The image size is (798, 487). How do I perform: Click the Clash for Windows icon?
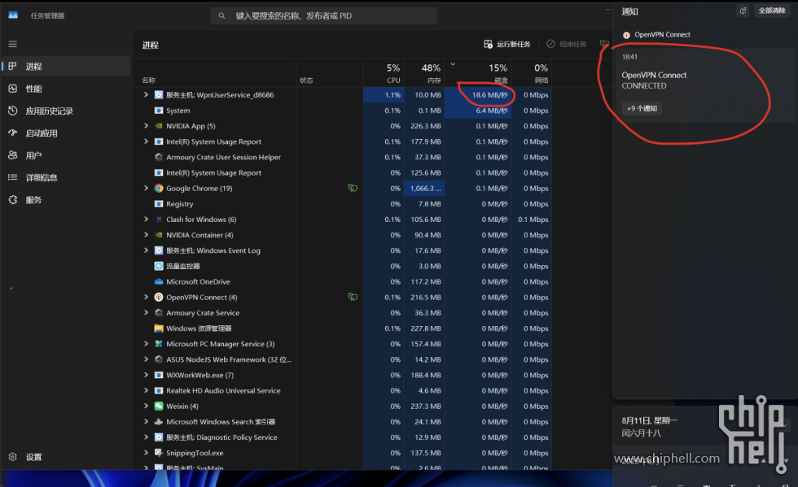pyautogui.click(x=159, y=220)
